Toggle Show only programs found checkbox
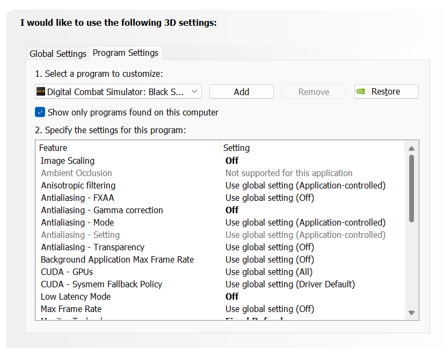Screen dimensions: 443x348 tap(40, 112)
